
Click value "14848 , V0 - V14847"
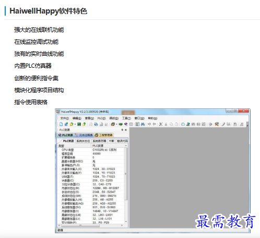(105, 211)
